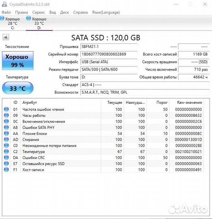
Task: Click status orb of Ошибки SATA PHY row
Action: 6,127
